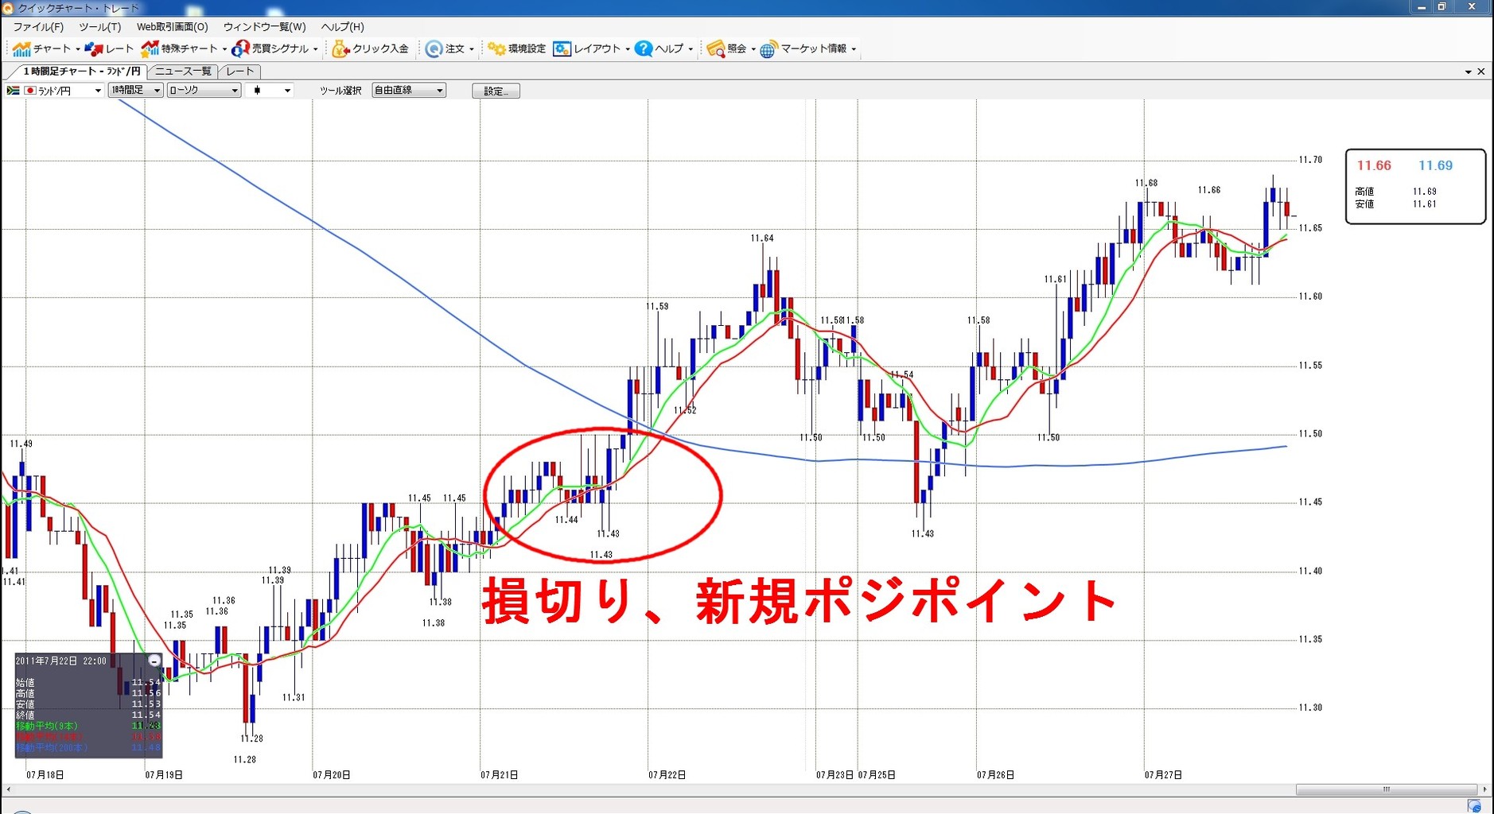Click the 11.50 price axis label

click(x=1310, y=433)
